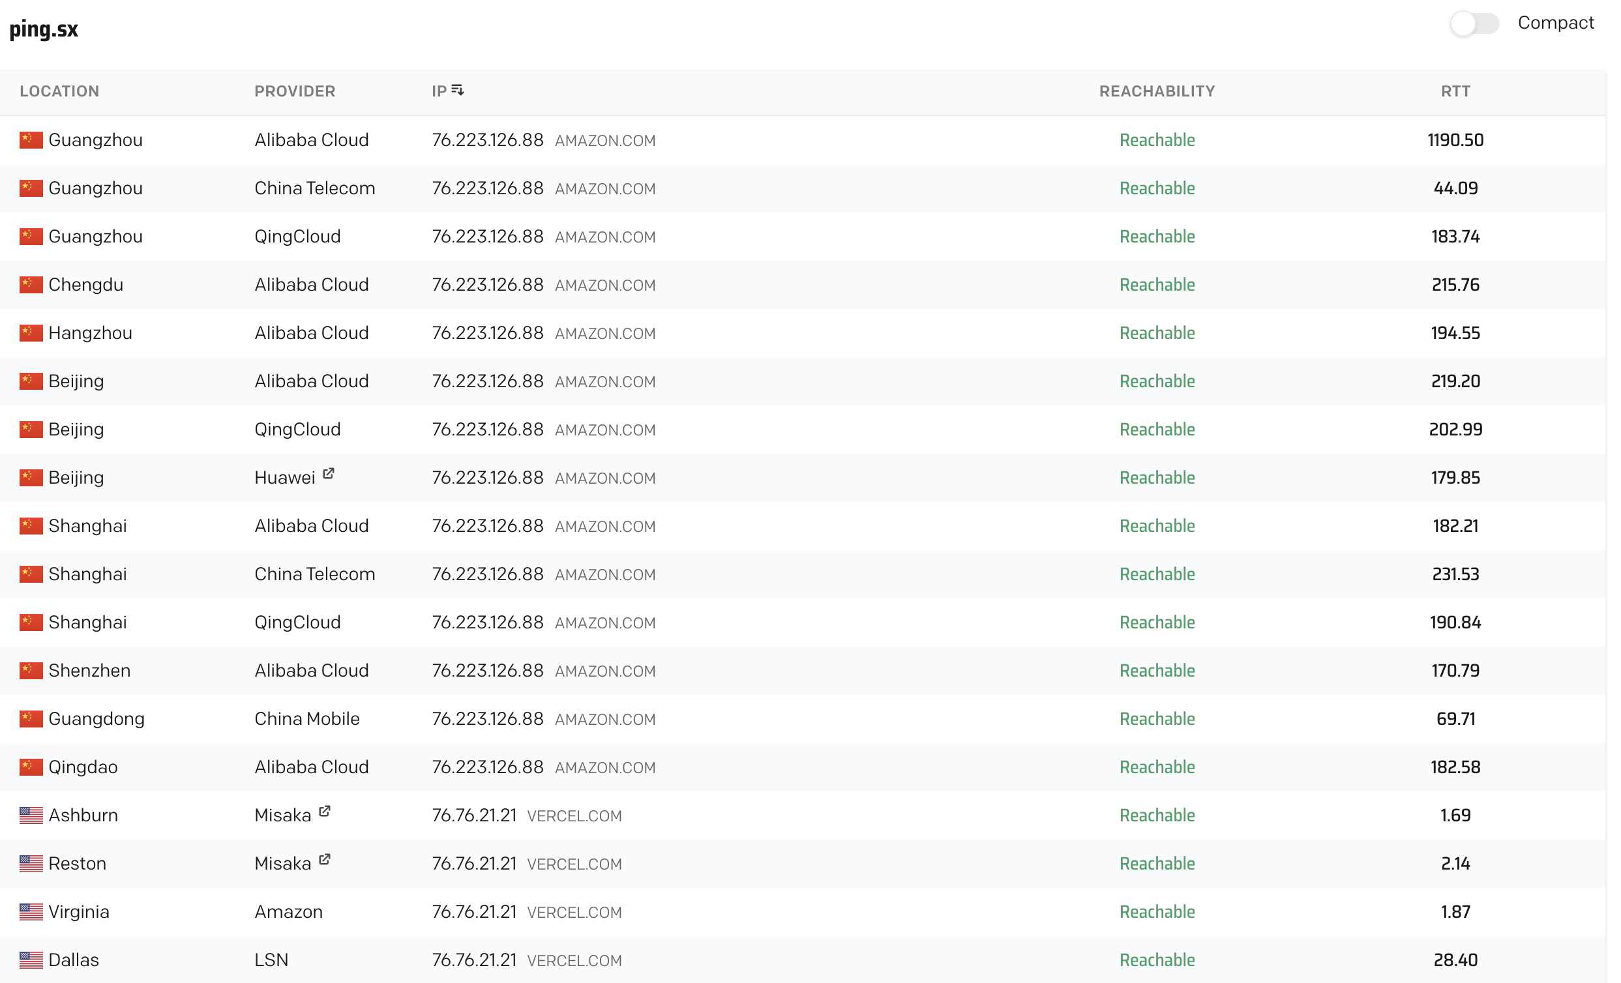Click the Compact label text

click(x=1555, y=23)
